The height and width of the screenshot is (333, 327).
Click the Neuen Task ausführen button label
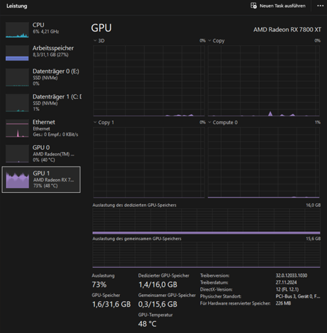pyautogui.click(x=283, y=6)
